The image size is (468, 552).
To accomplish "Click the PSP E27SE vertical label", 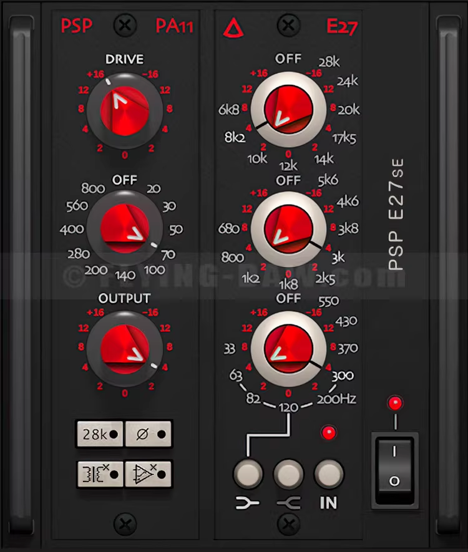I will coord(396,214).
